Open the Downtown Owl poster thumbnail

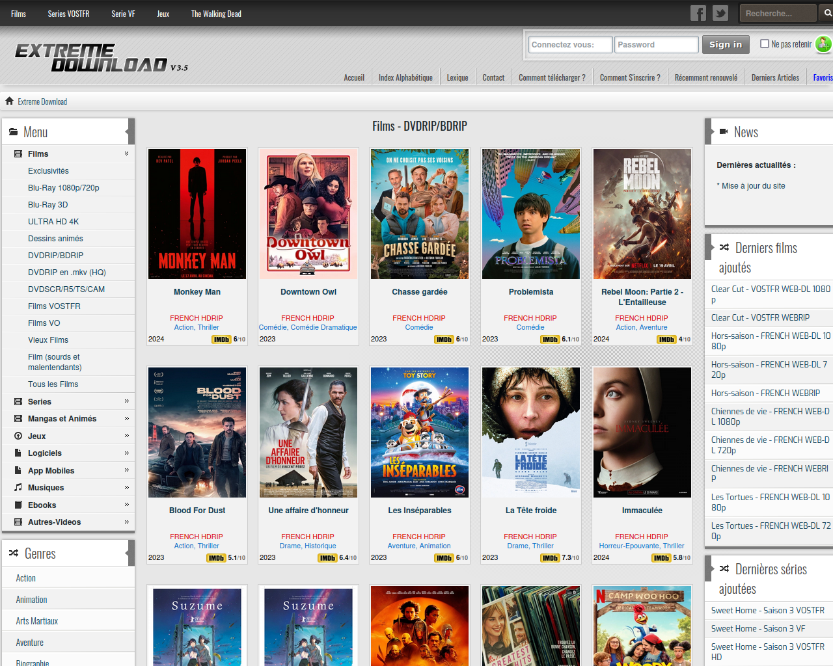point(308,214)
